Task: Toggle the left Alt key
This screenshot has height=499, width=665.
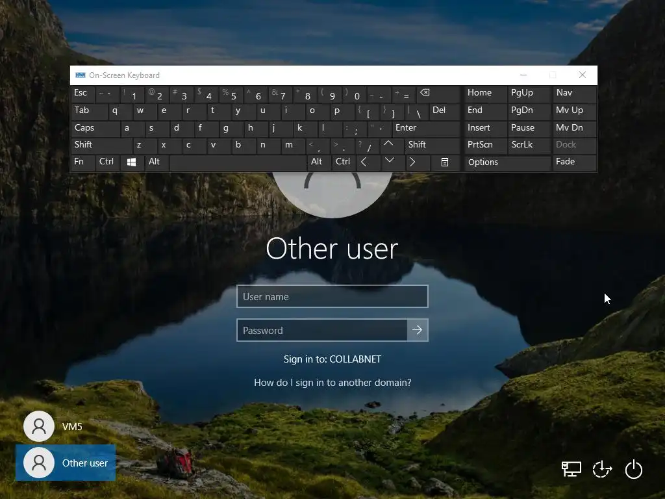Action: [157, 162]
